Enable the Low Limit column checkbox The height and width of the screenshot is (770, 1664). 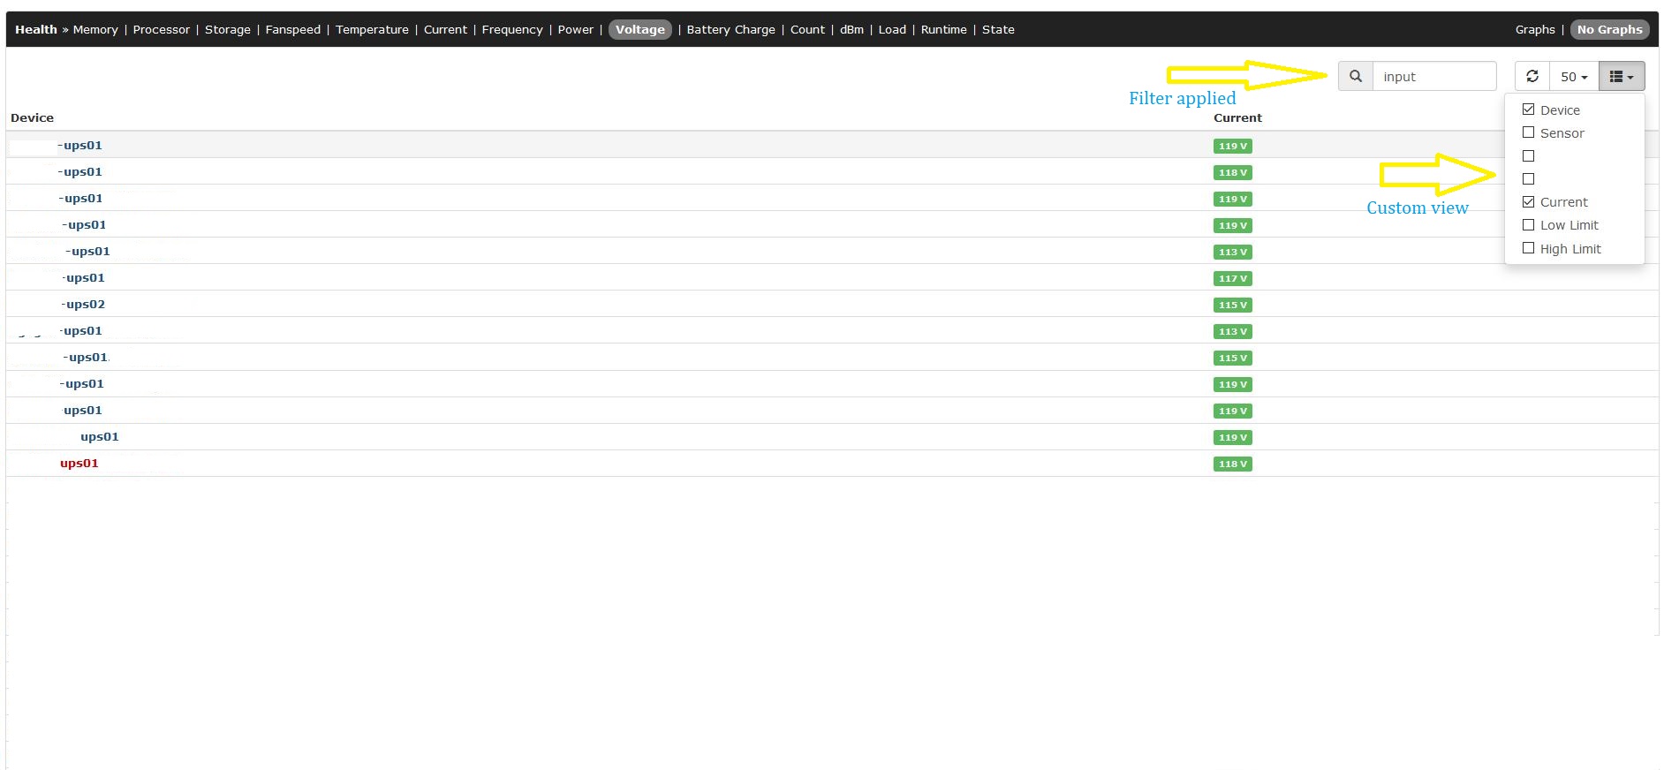pos(1528,225)
